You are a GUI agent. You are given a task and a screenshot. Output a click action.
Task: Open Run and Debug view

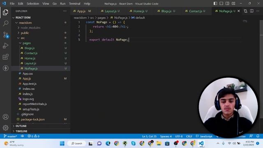(x=5, y=46)
